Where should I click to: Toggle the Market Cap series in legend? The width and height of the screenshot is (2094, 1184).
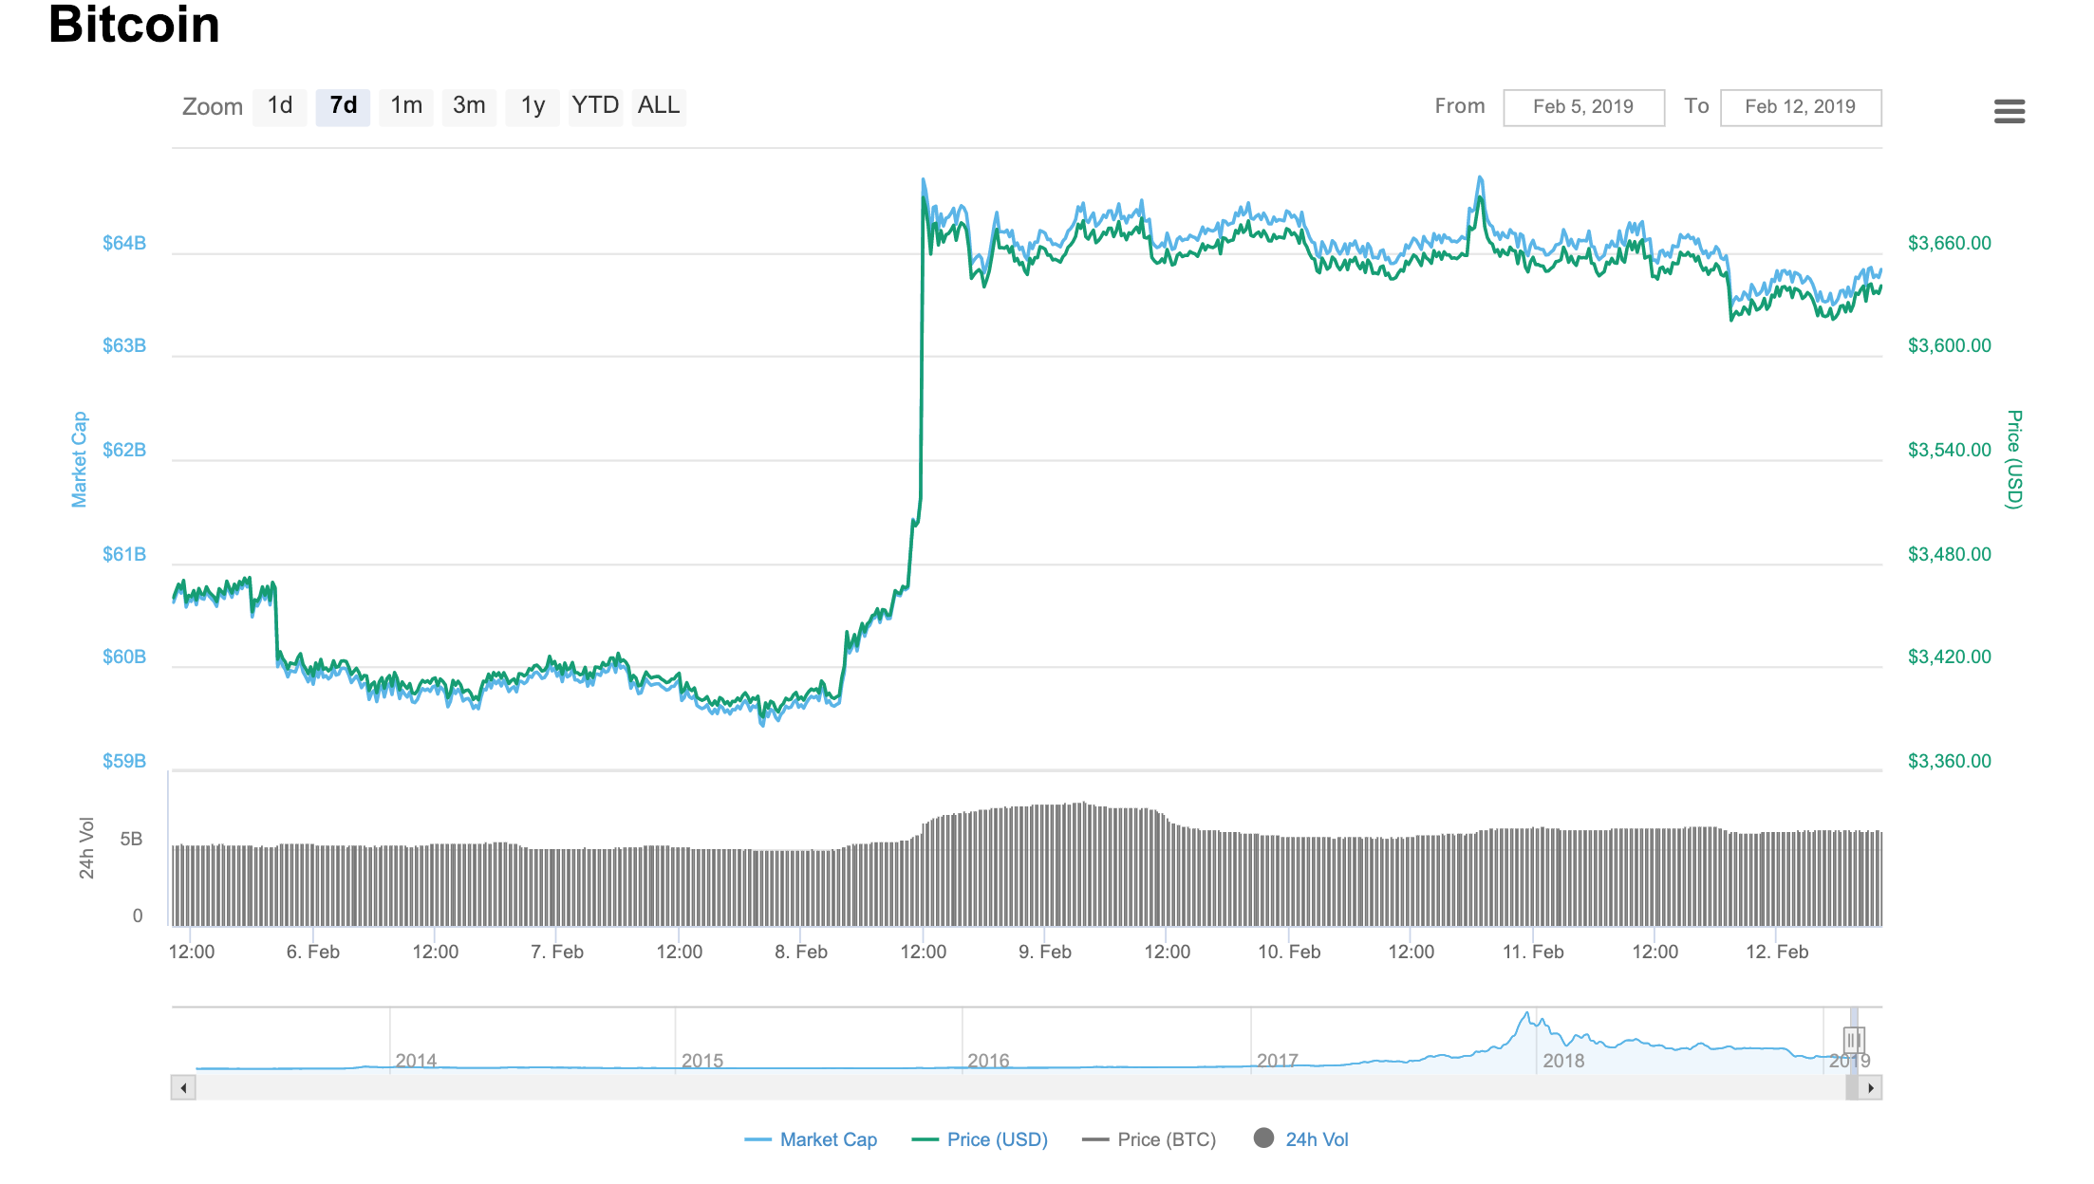[811, 1139]
